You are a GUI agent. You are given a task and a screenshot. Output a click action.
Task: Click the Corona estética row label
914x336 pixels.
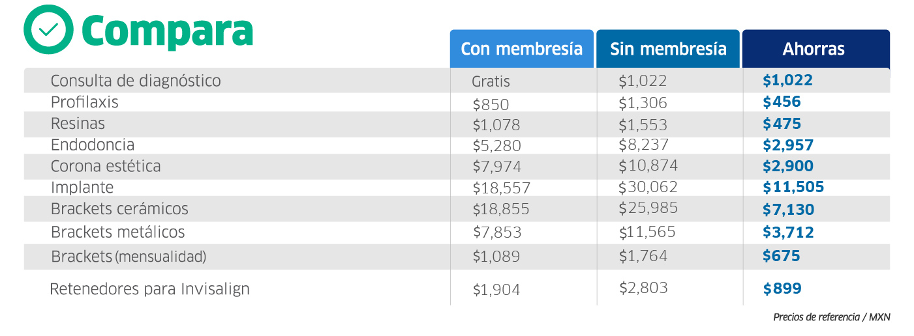[106, 166]
